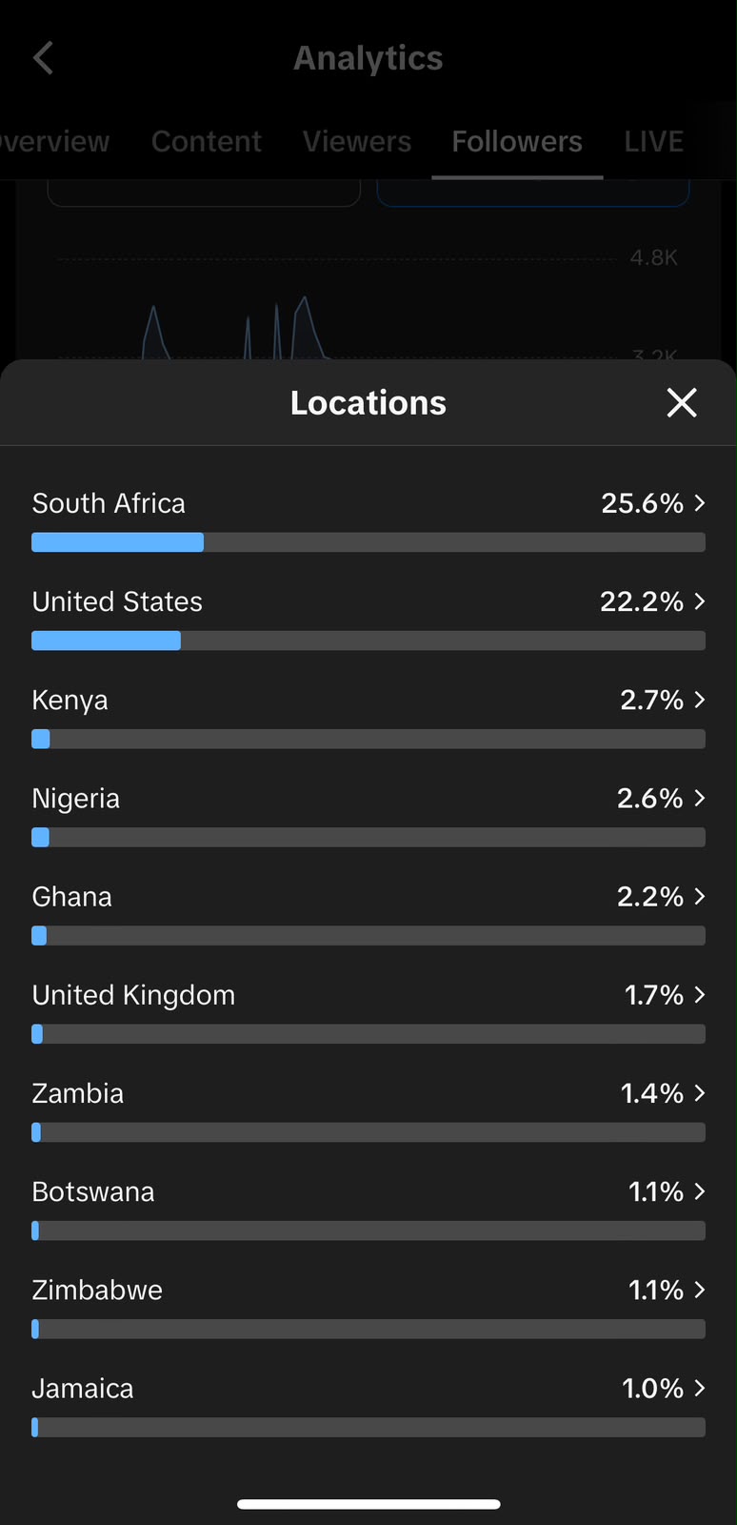Close the Locations panel

pyautogui.click(x=682, y=402)
